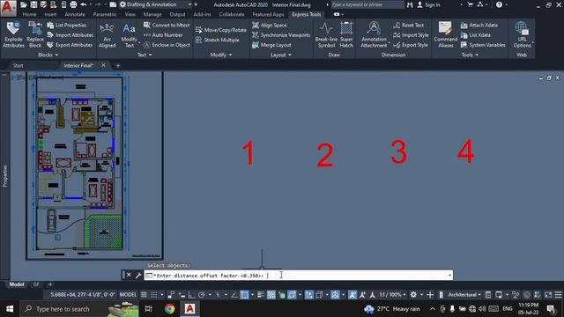Activate the Arc Aligned text tool
The width and height of the screenshot is (564, 317).
click(107, 35)
